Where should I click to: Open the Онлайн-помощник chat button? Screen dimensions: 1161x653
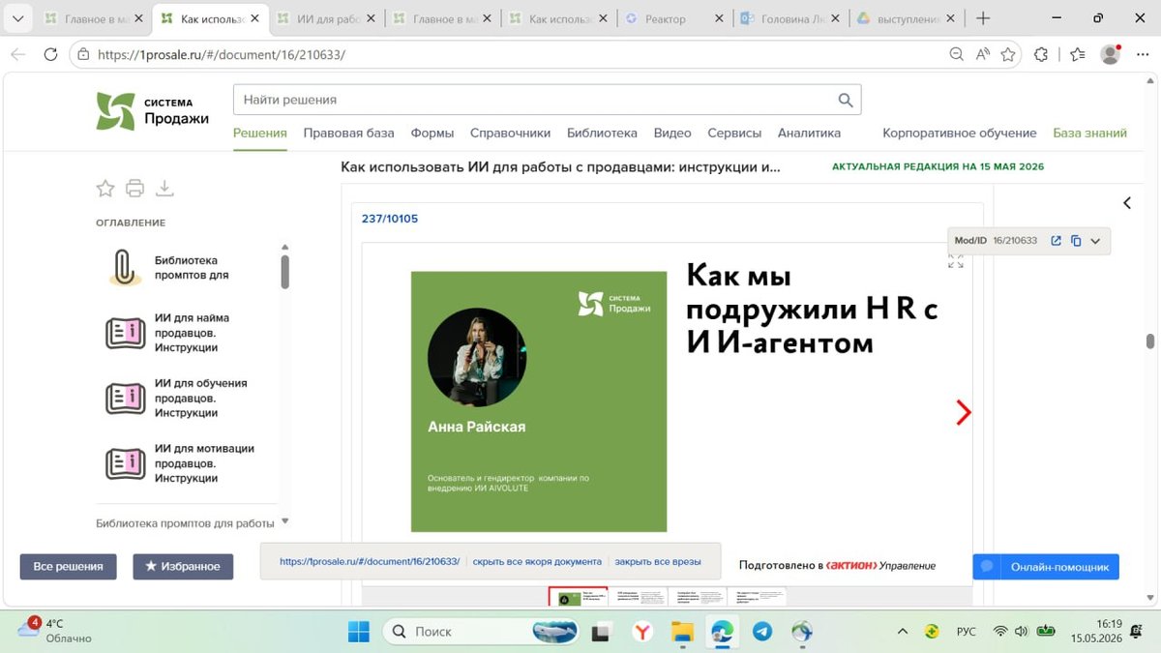(1046, 567)
